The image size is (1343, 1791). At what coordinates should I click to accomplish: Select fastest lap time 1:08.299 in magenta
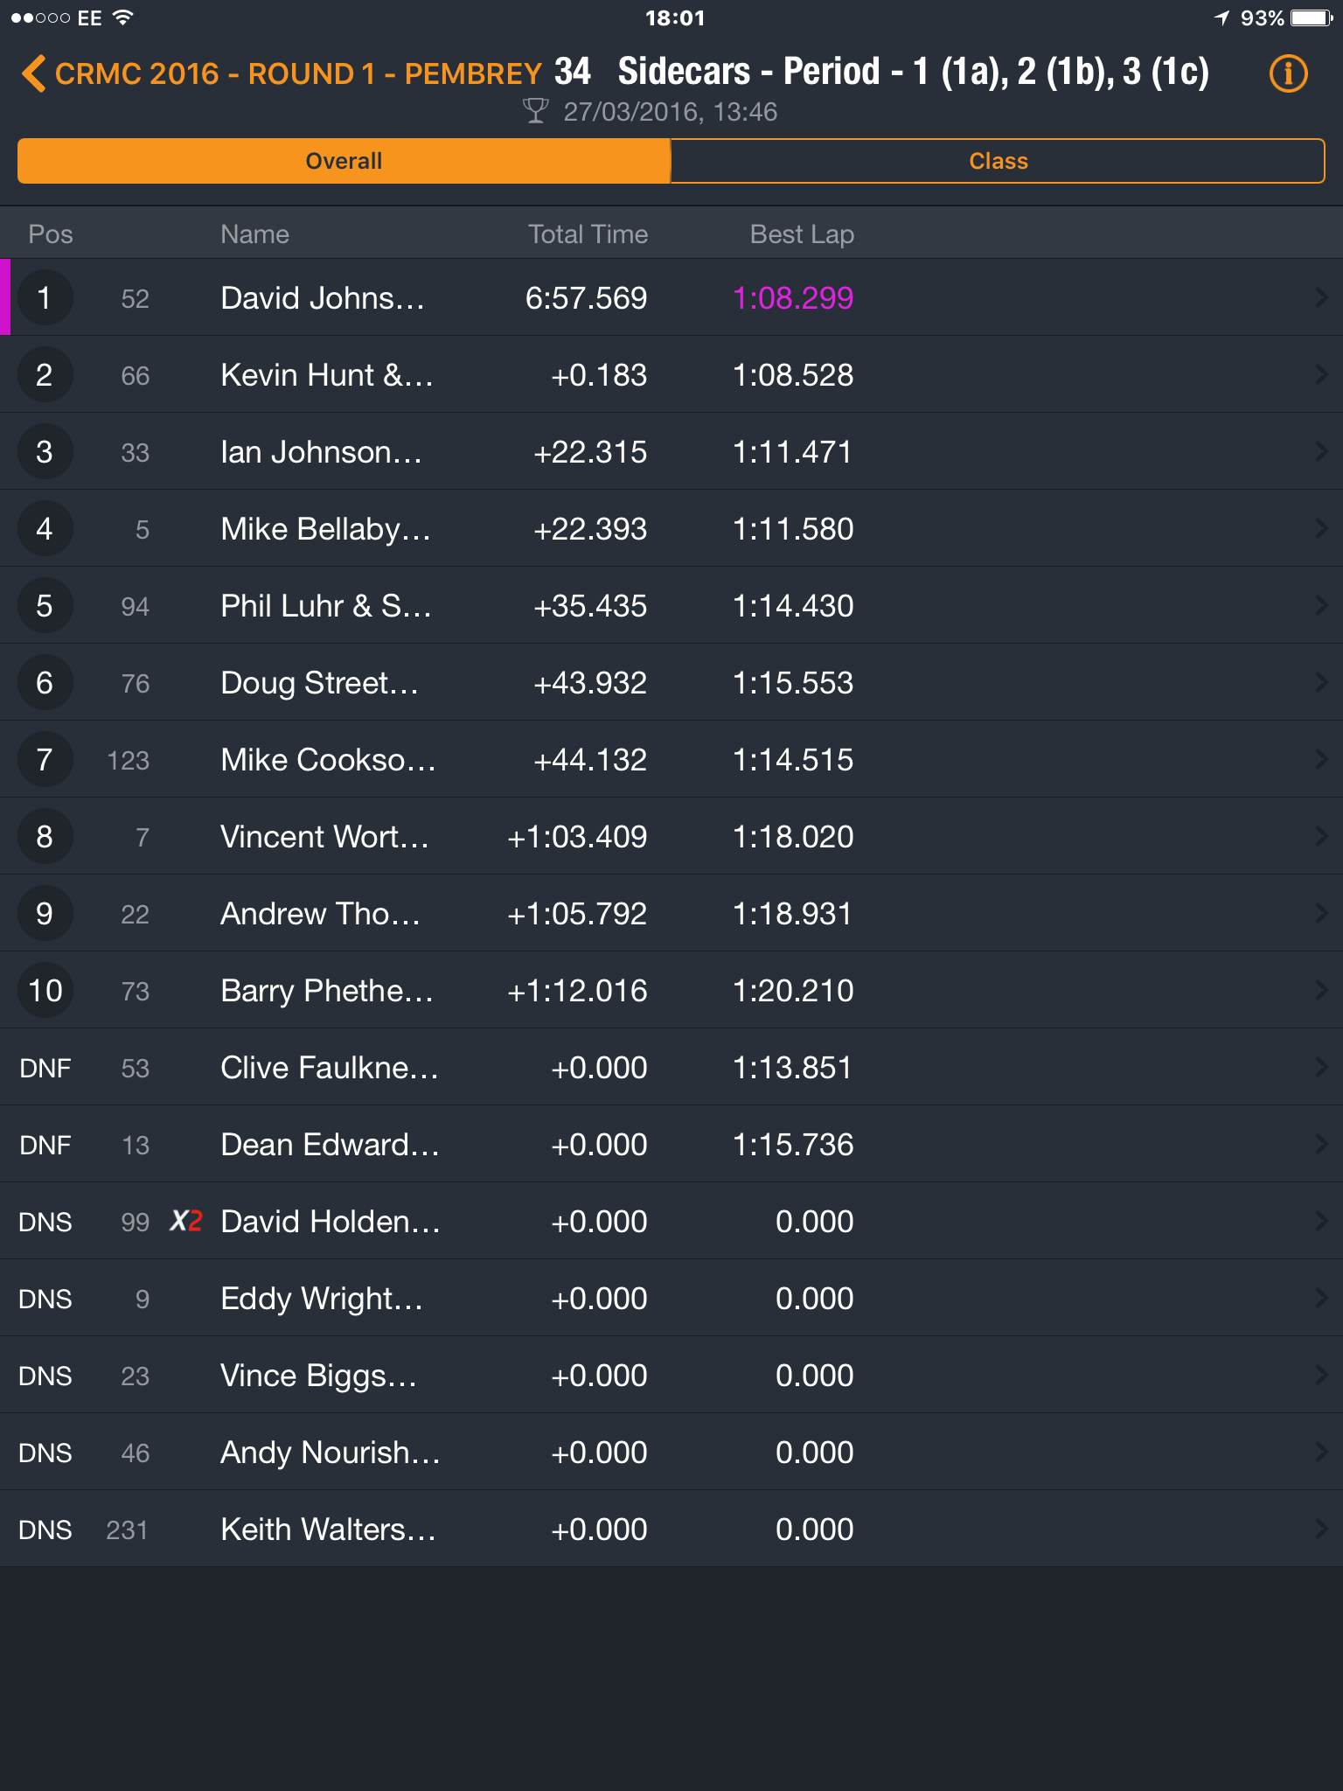coord(793,298)
